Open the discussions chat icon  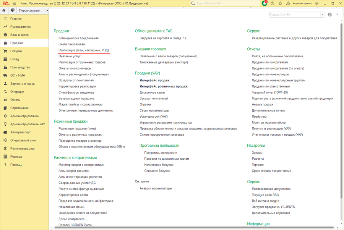pyautogui.click(x=13, y=10)
